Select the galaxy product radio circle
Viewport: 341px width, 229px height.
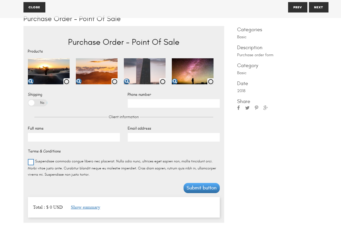click(x=211, y=81)
